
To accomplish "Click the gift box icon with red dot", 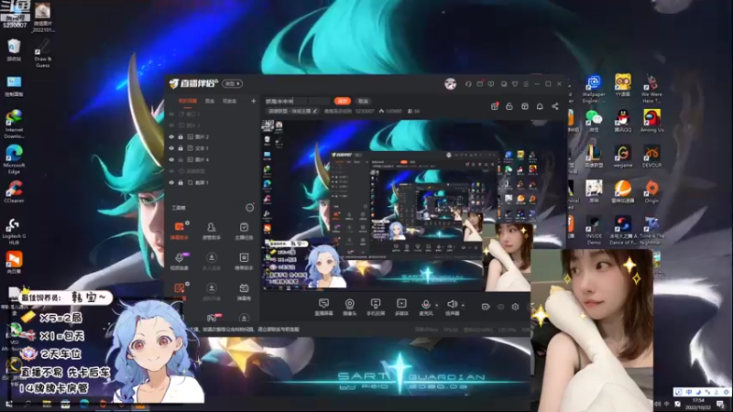I will click(495, 106).
